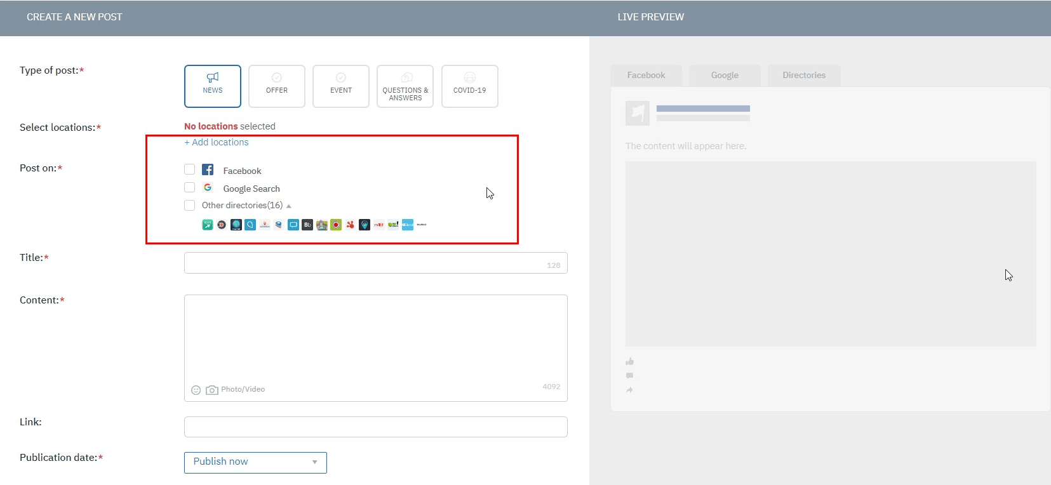Tick the Facebook checkbox
Image resolution: width=1051 pixels, height=485 pixels.
189,169
